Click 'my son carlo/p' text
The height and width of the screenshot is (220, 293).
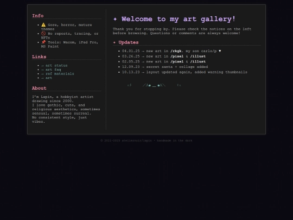coord(201,51)
